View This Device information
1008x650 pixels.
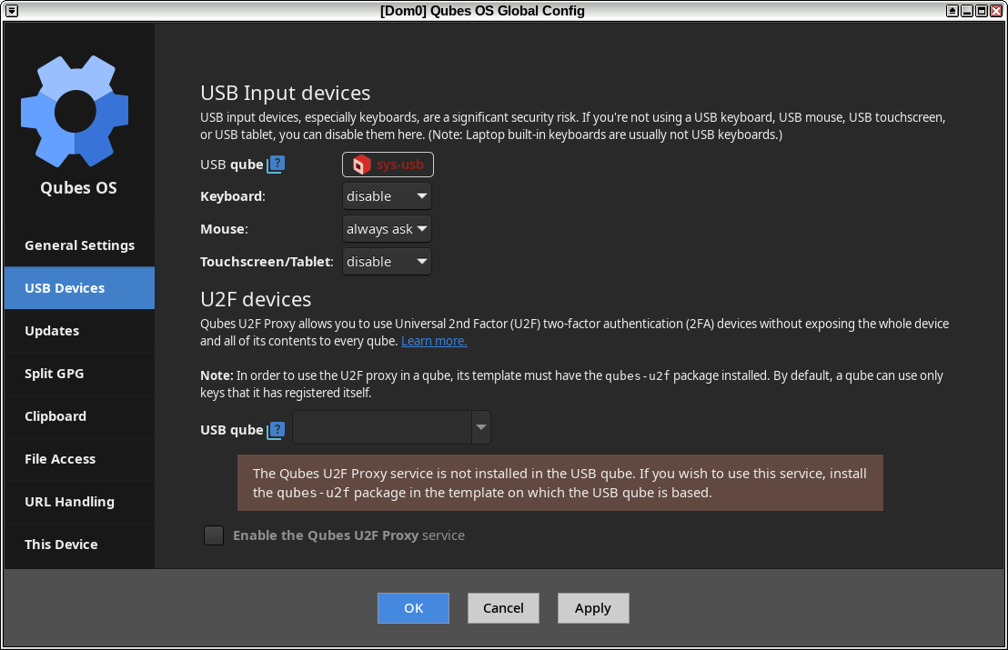79,544
